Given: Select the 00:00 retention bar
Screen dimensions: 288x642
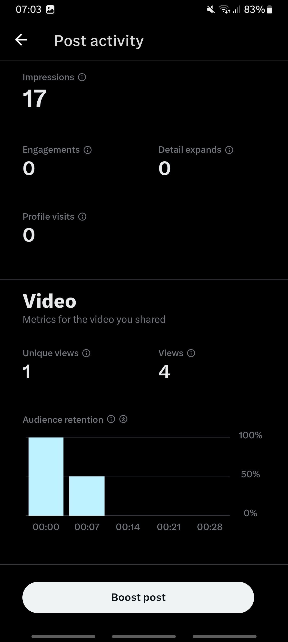Looking at the screenshot, I should pos(46,476).
